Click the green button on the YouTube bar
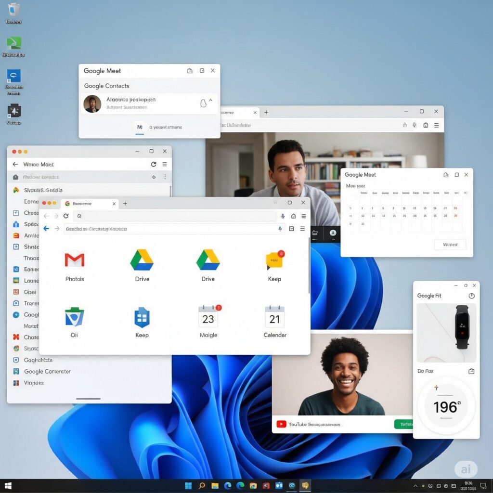This screenshot has width=493, height=493. pos(404,424)
